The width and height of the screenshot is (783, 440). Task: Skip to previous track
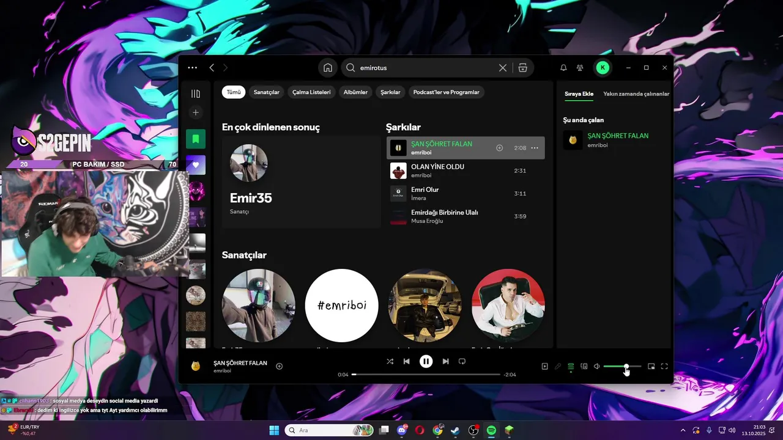(406, 361)
